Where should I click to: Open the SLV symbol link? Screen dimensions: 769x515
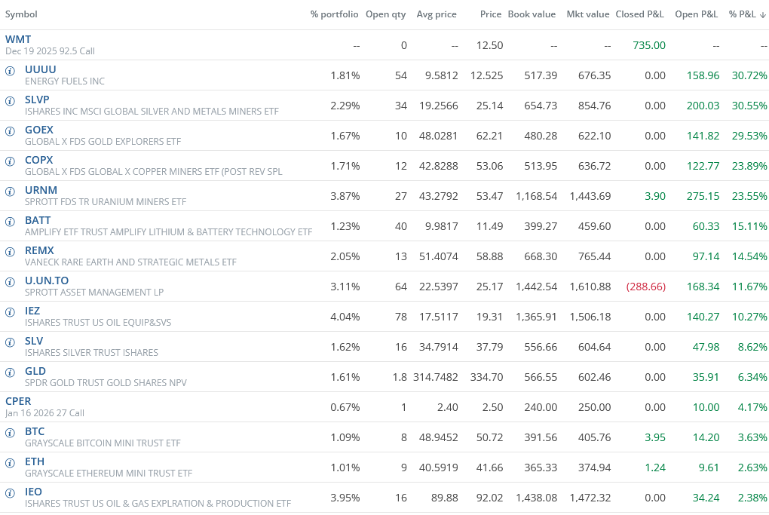point(34,341)
